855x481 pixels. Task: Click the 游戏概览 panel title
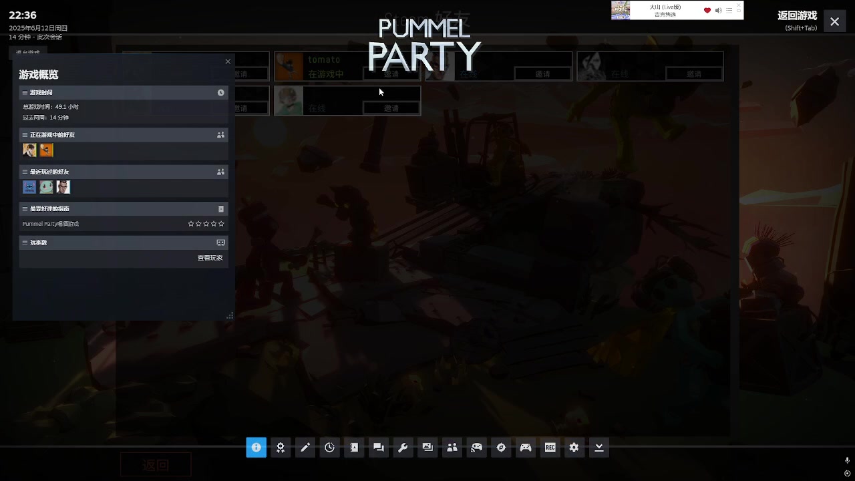tap(38, 75)
